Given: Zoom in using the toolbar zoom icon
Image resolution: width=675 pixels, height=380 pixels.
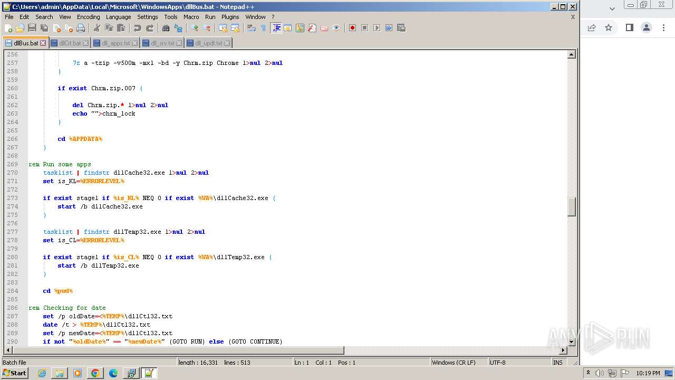Looking at the screenshot, I should (x=195, y=28).
